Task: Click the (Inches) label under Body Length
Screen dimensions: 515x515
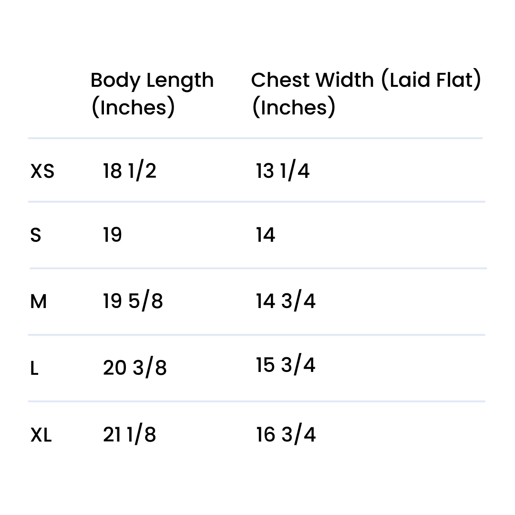Action: click(x=133, y=107)
